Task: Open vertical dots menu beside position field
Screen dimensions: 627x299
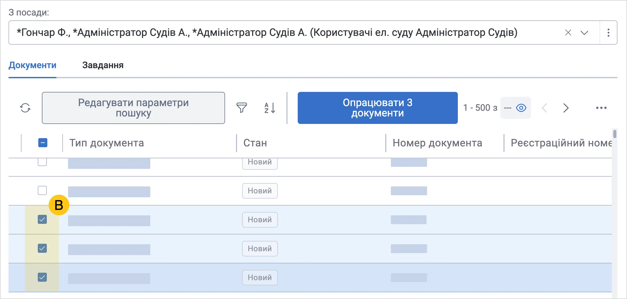Action: [608, 33]
